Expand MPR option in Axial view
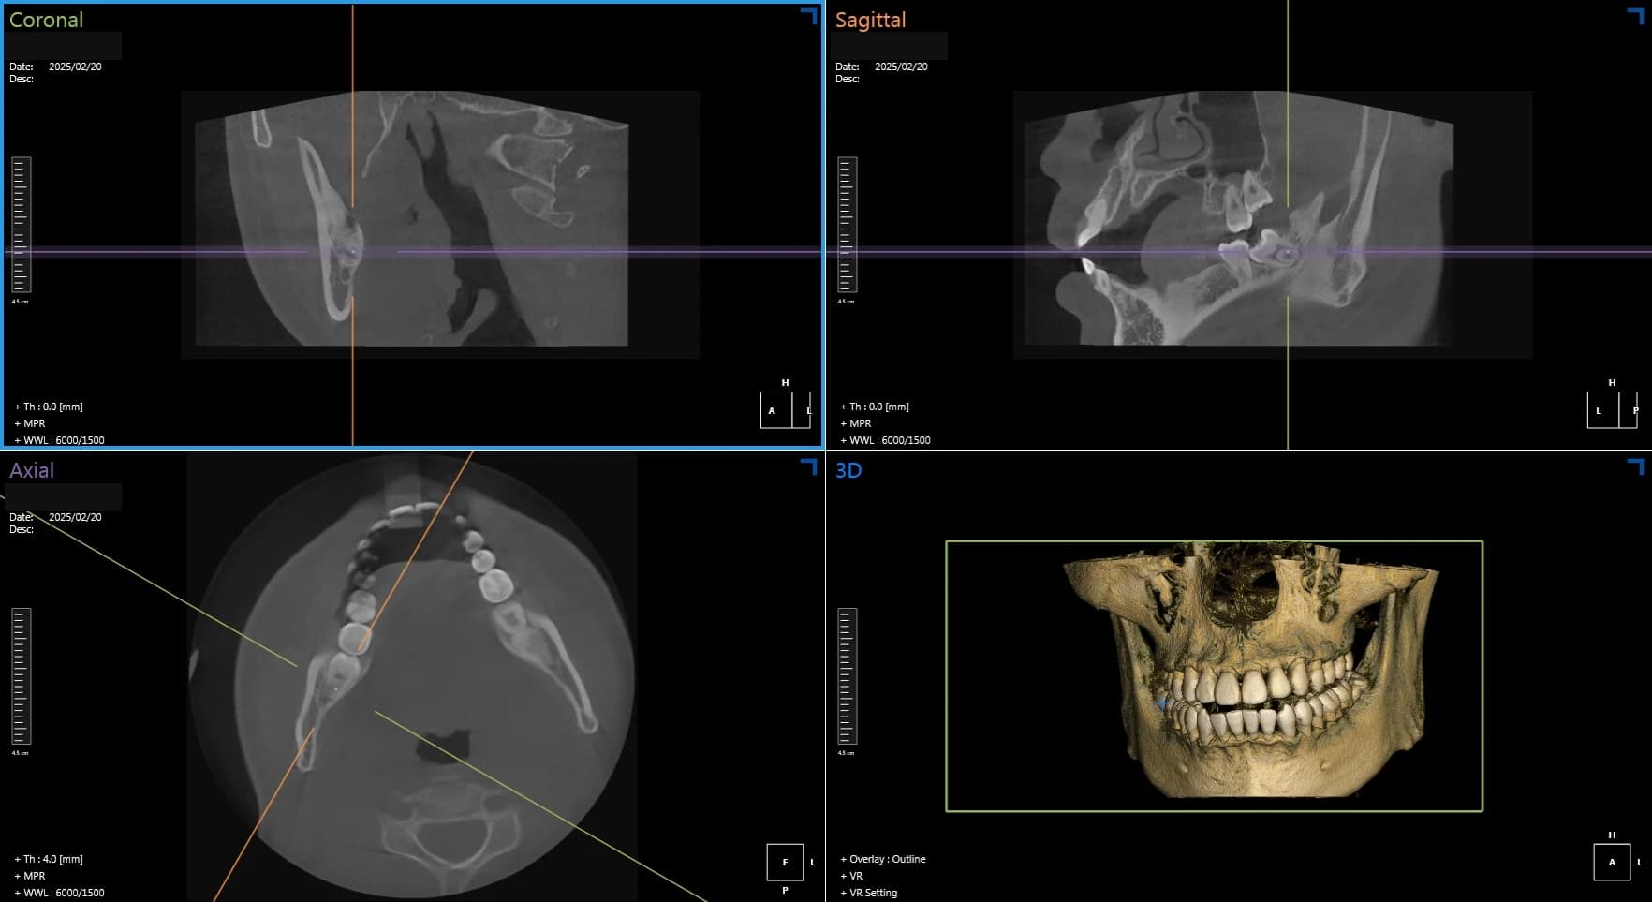The height and width of the screenshot is (902, 1652). pos(30,876)
